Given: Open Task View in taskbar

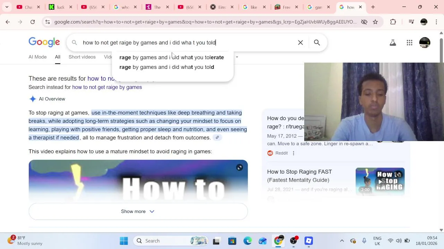Looking at the screenshot, I should coord(216,241).
